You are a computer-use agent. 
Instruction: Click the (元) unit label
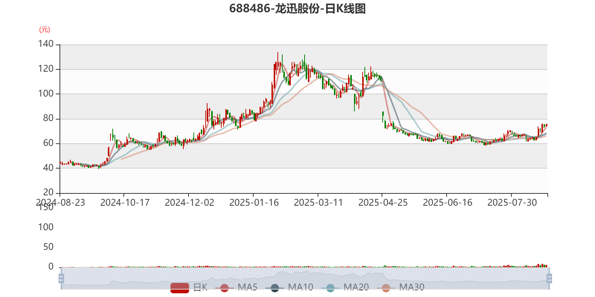[45, 30]
